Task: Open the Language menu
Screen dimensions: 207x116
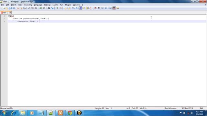Action: [x=38, y=5]
